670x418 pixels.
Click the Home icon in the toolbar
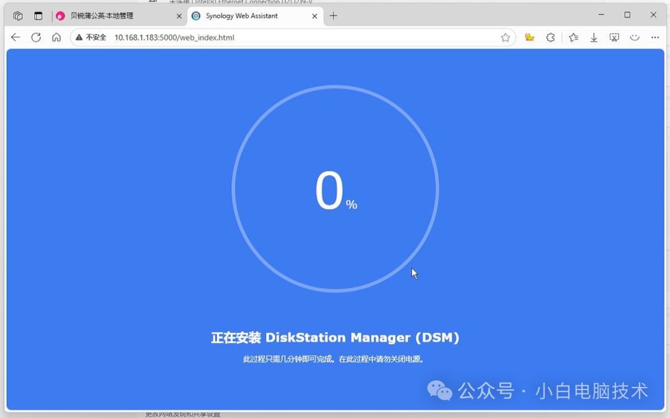click(x=56, y=37)
